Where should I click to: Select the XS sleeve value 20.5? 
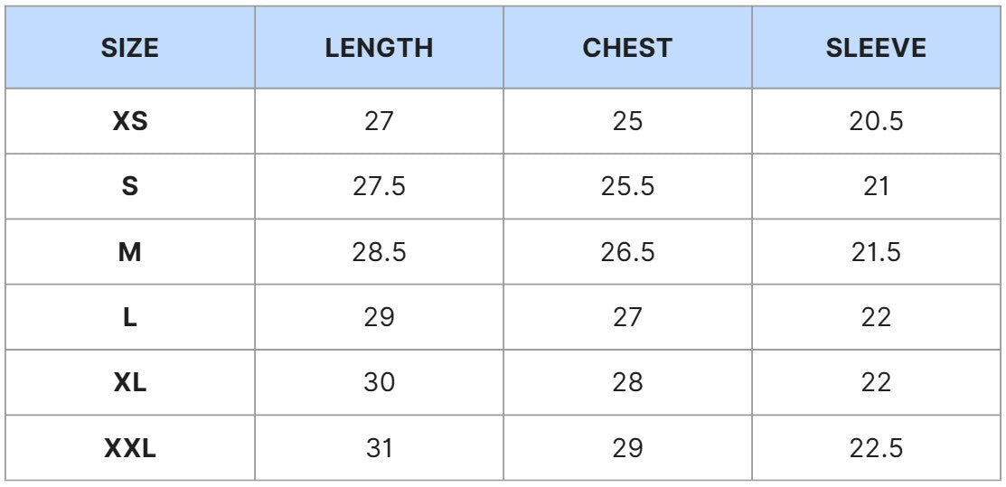pos(877,121)
